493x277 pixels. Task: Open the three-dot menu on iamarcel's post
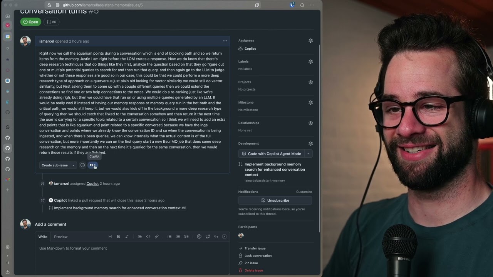click(x=225, y=41)
